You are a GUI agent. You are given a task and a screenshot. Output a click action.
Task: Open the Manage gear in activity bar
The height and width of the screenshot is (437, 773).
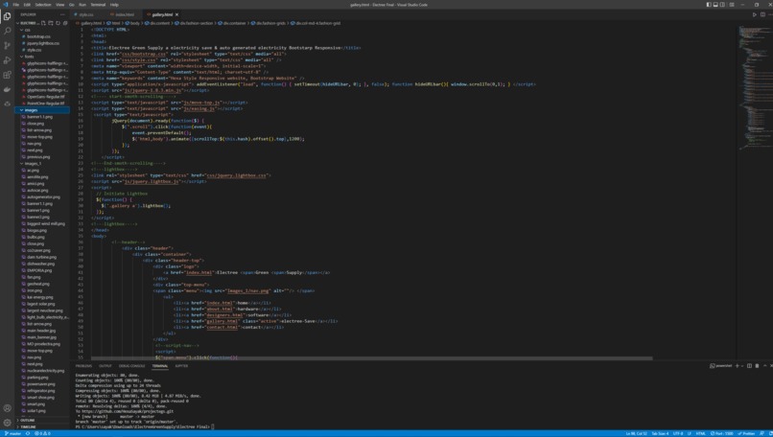7,423
